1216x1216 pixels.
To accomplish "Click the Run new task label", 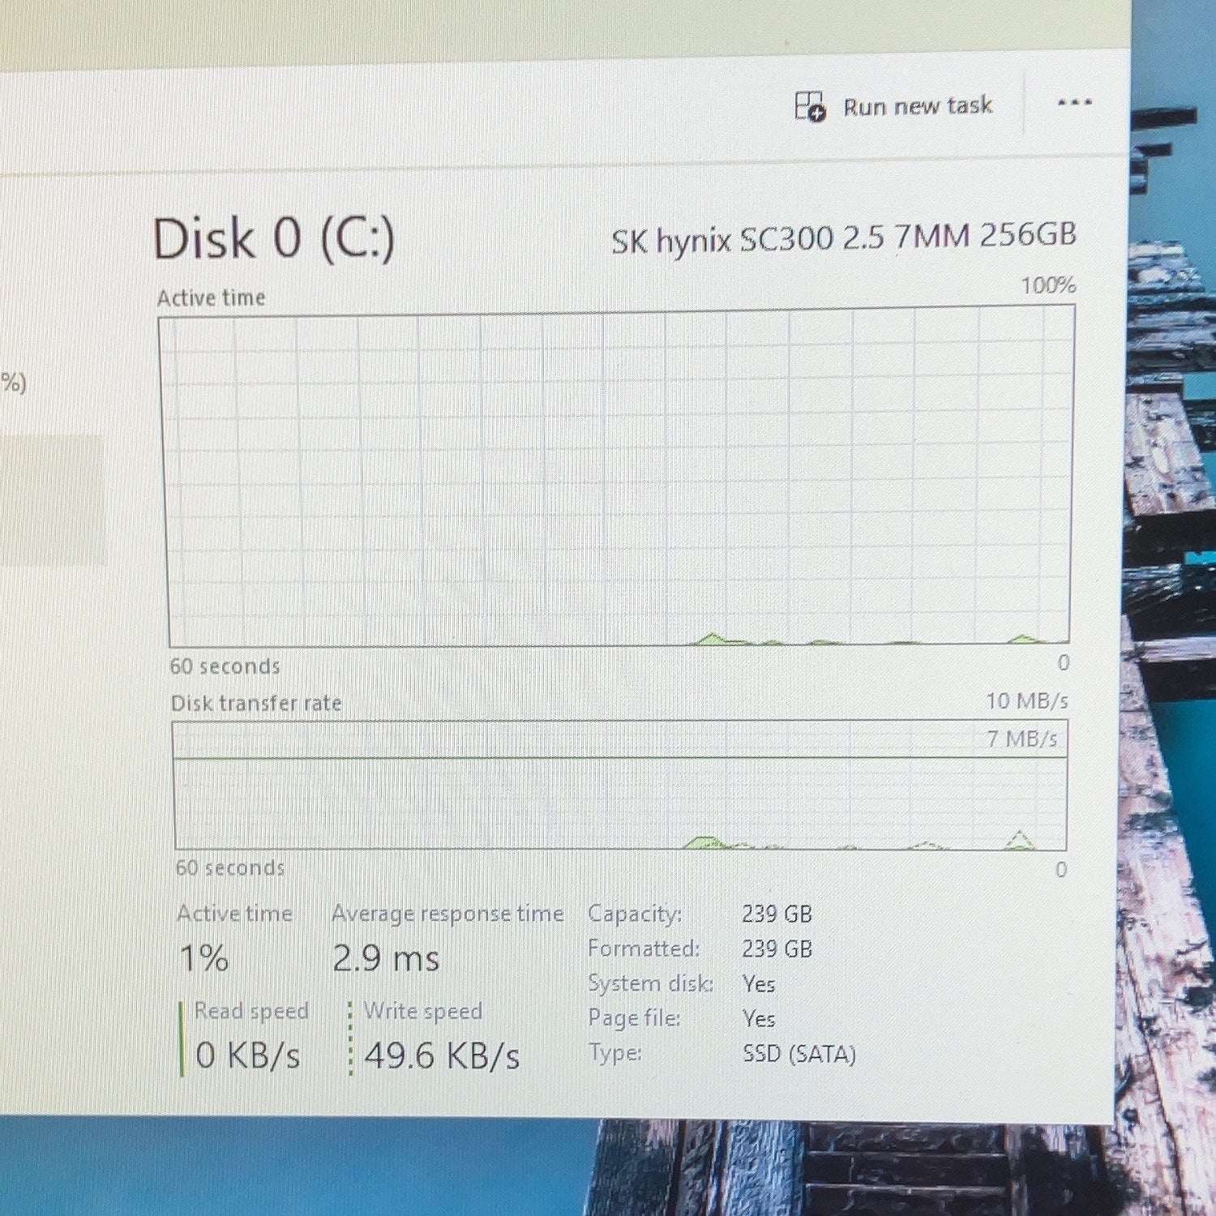I will click(918, 106).
